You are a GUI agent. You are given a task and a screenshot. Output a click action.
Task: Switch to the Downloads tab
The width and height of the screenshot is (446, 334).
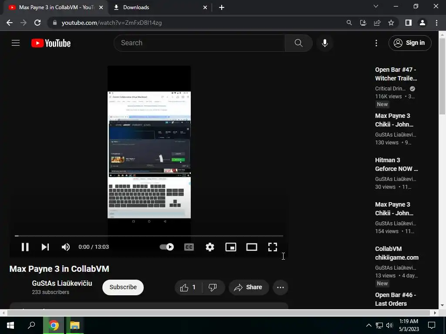click(x=161, y=7)
